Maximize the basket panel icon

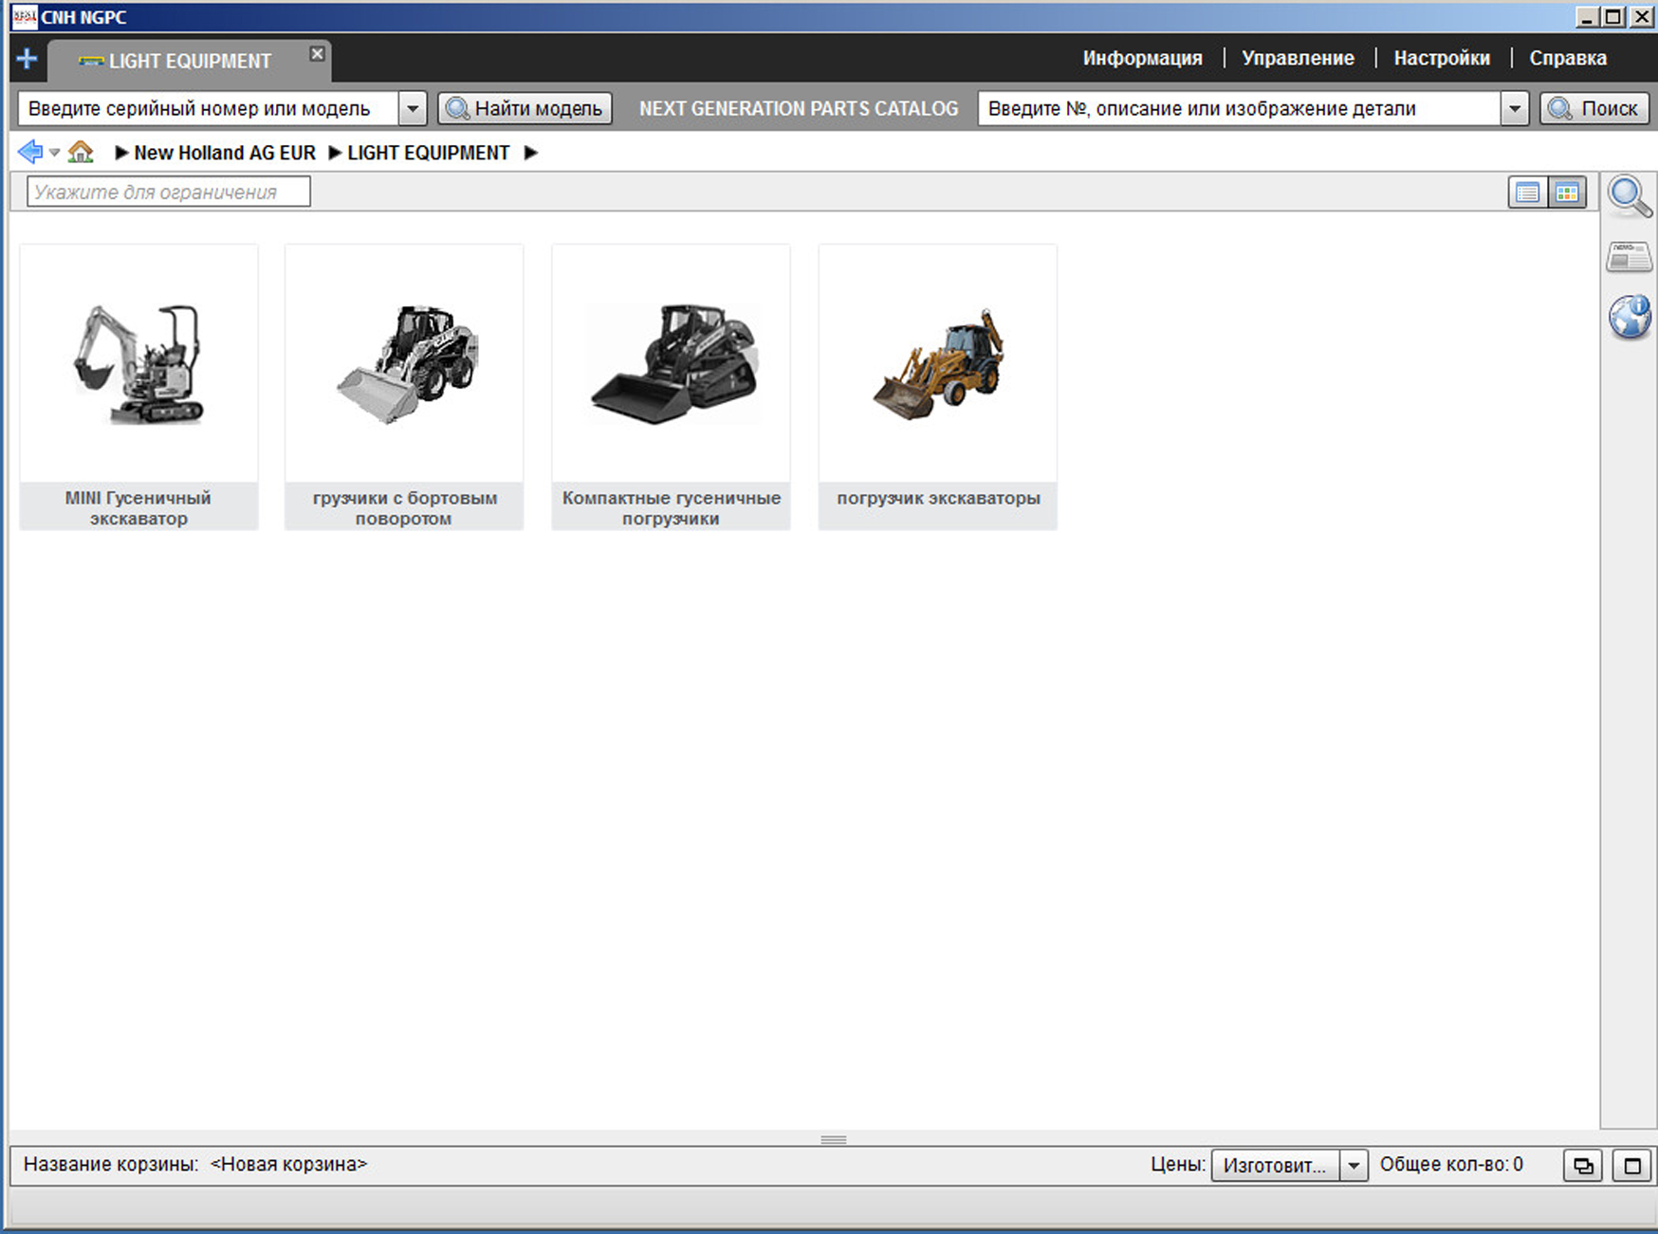1631,1166
